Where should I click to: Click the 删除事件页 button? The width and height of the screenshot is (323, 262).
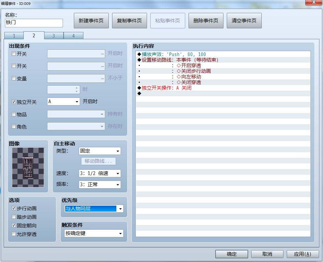pyautogui.click(x=206, y=20)
